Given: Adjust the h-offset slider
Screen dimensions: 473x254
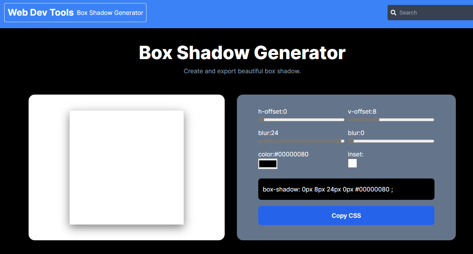Looking at the screenshot, I should pyautogui.click(x=301, y=120).
